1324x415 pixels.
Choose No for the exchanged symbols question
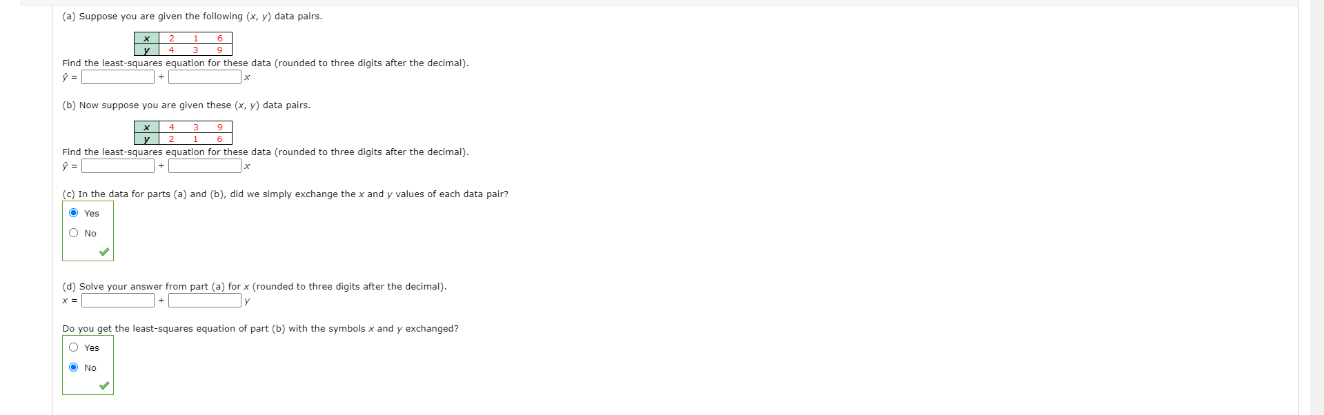pos(74,367)
